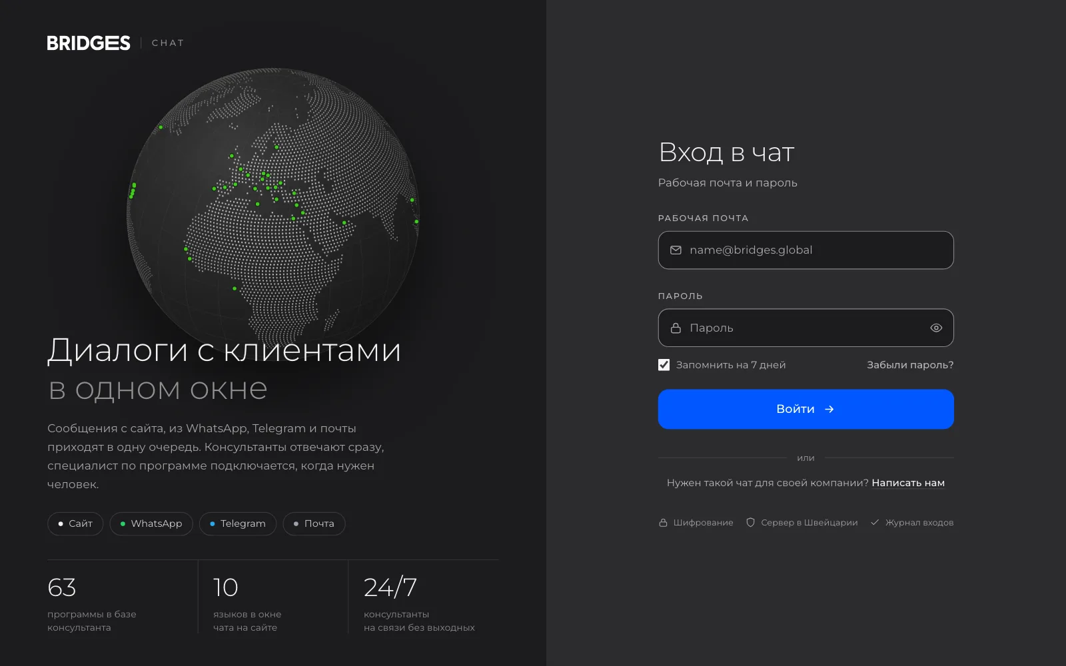The height and width of the screenshot is (666, 1066).
Task: Click the "24/7" statistic
Action: coord(390,587)
